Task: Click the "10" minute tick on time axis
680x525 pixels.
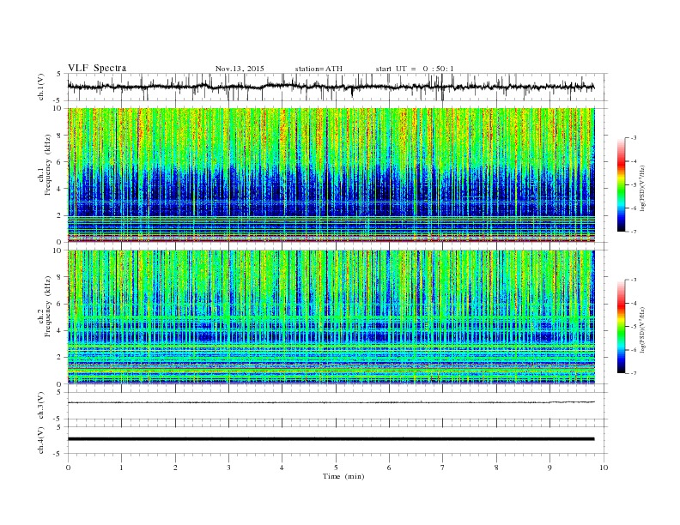Action: 604,468
